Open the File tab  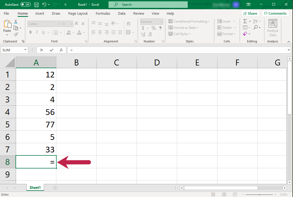tap(6, 13)
